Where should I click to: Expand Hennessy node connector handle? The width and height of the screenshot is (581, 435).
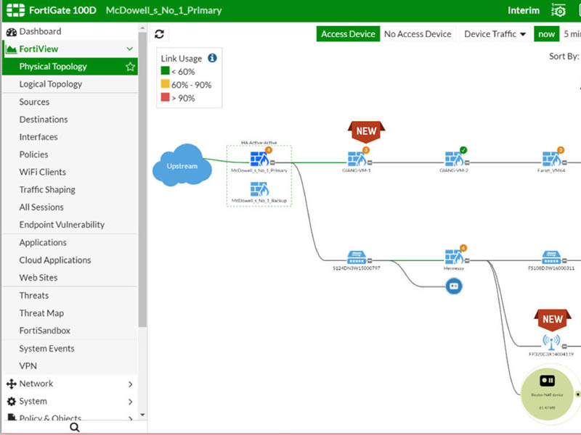tap(467, 260)
